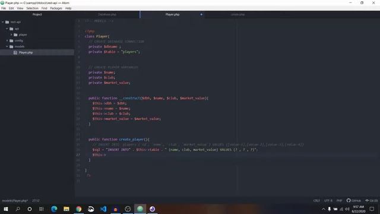The height and width of the screenshot is (214, 380).
Task: Switch to Google Chrome in taskbar
Action: pos(79,209)
